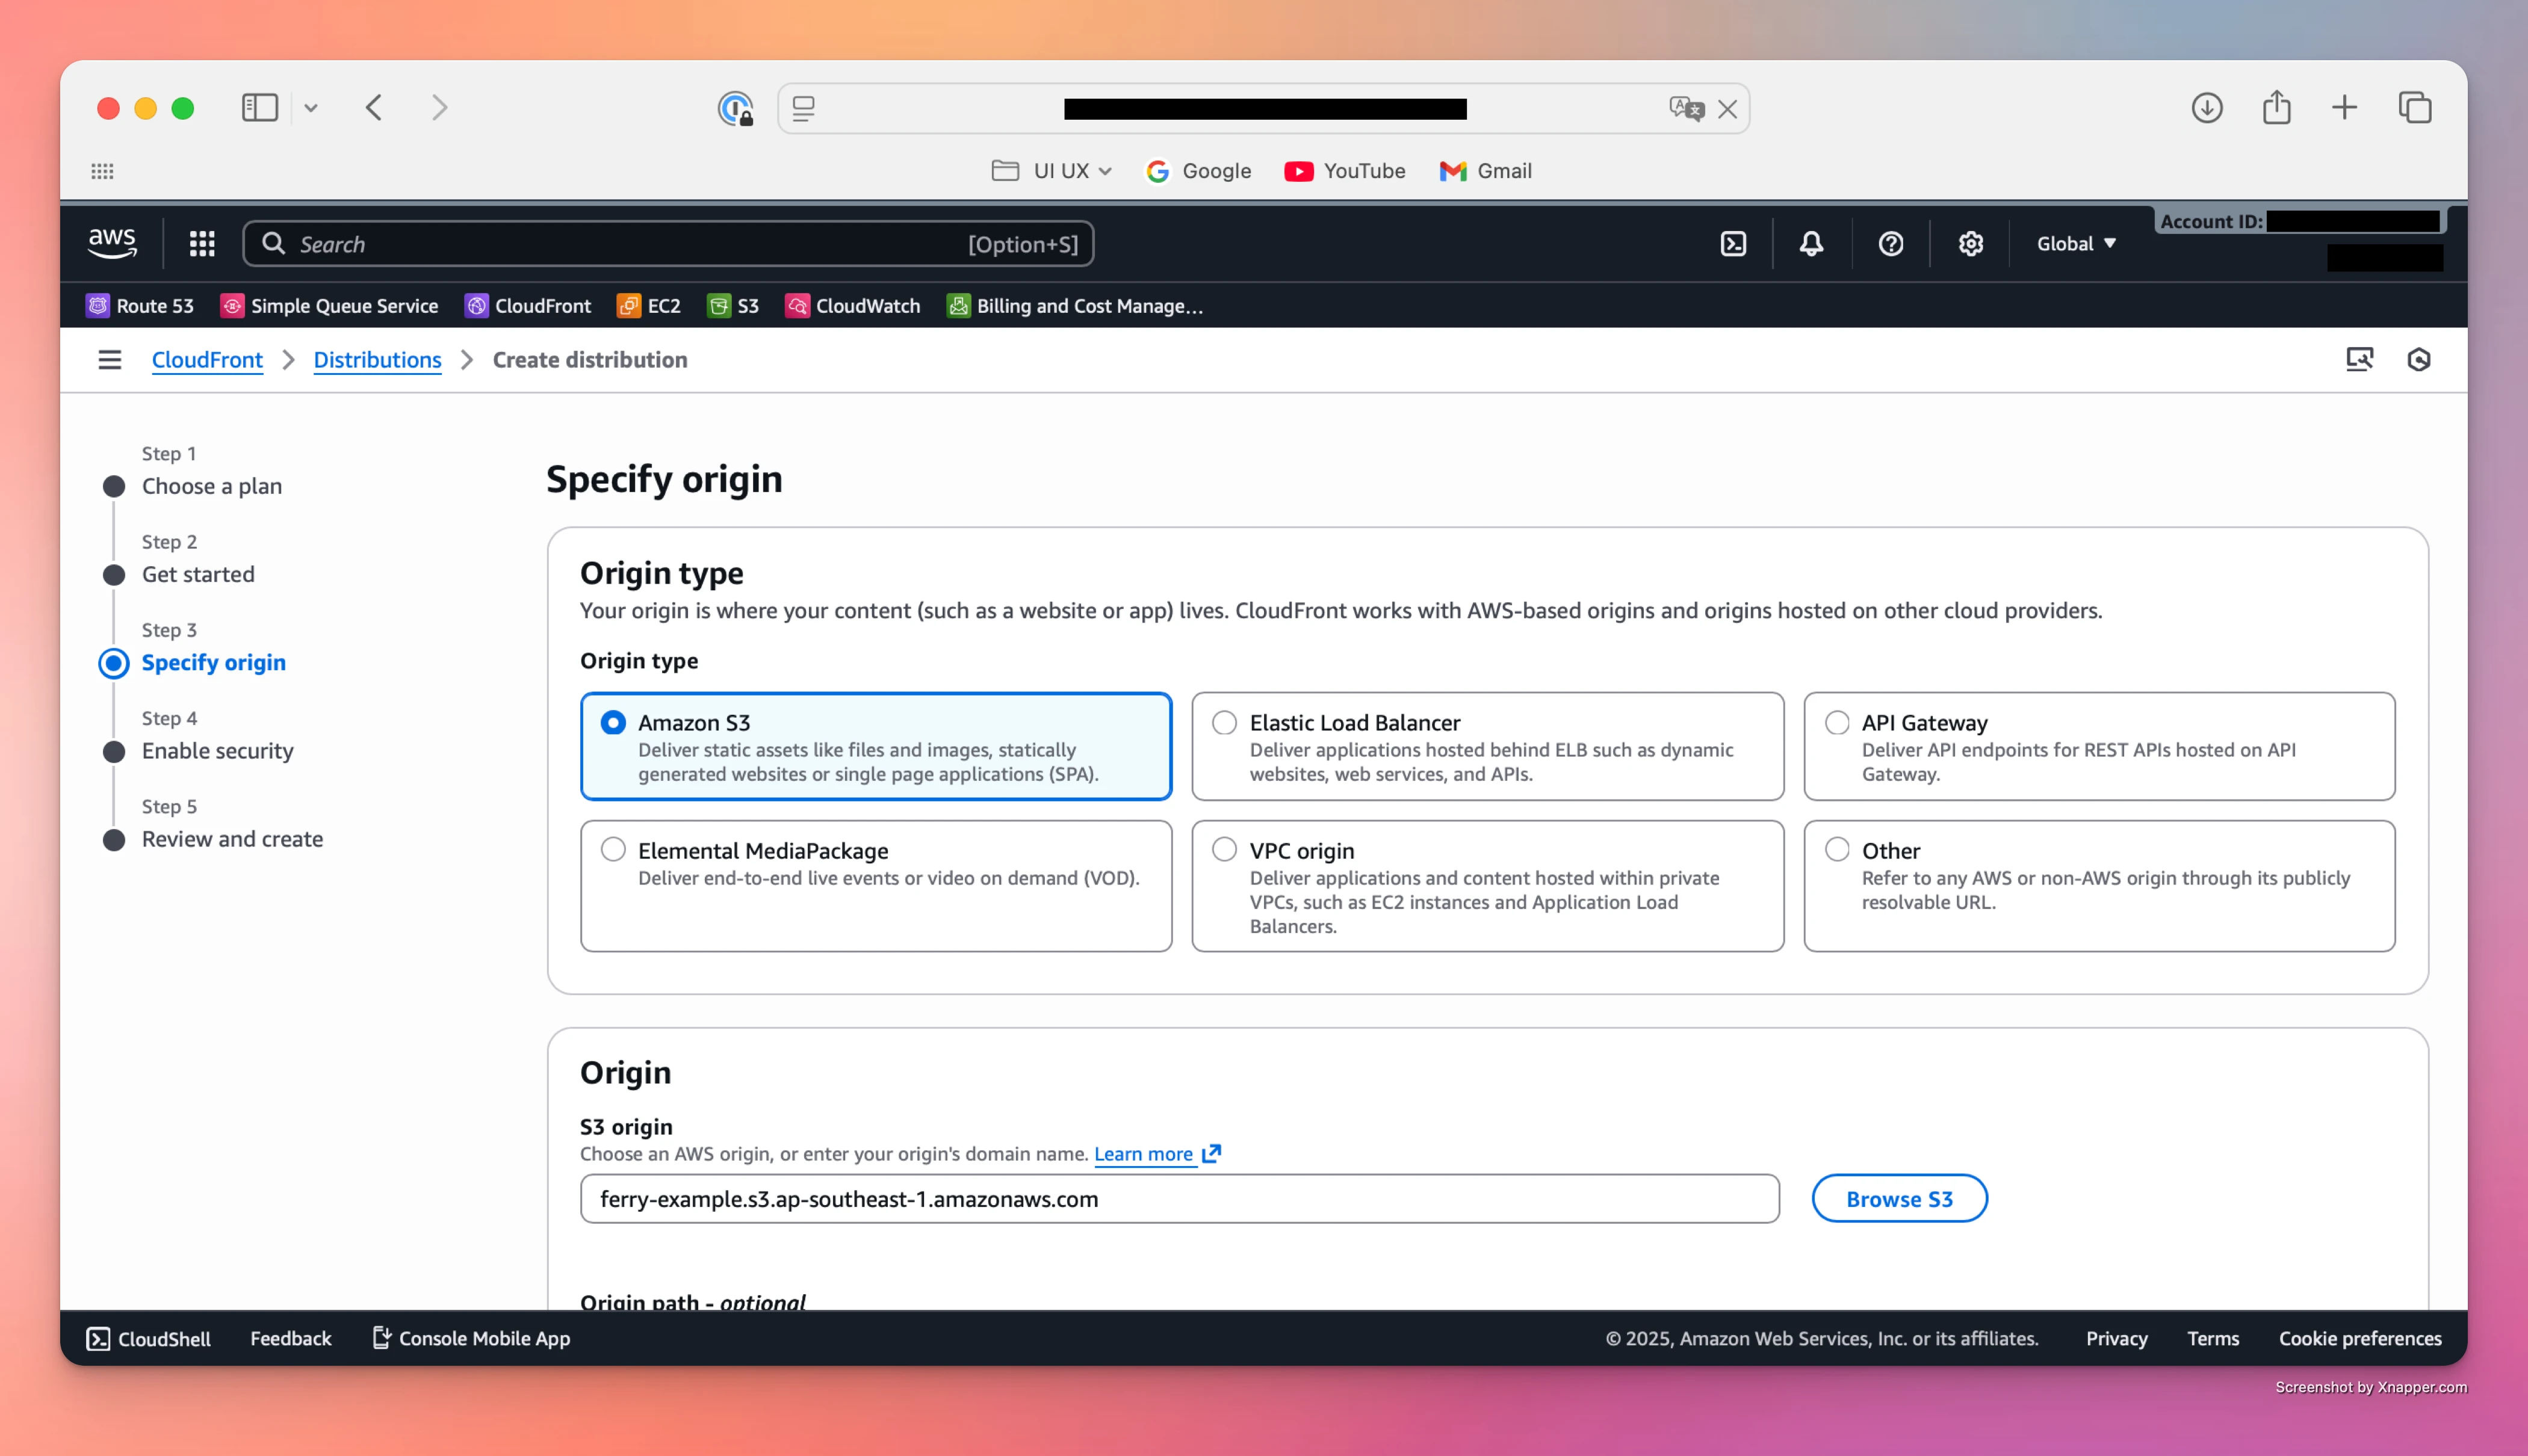2528x1456 pixels.
Task: Click the AWS logo home icon
Action: point(112,243)
